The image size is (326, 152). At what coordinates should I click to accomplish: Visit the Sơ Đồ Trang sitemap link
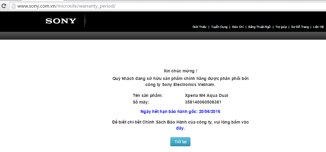pos(300,27)
